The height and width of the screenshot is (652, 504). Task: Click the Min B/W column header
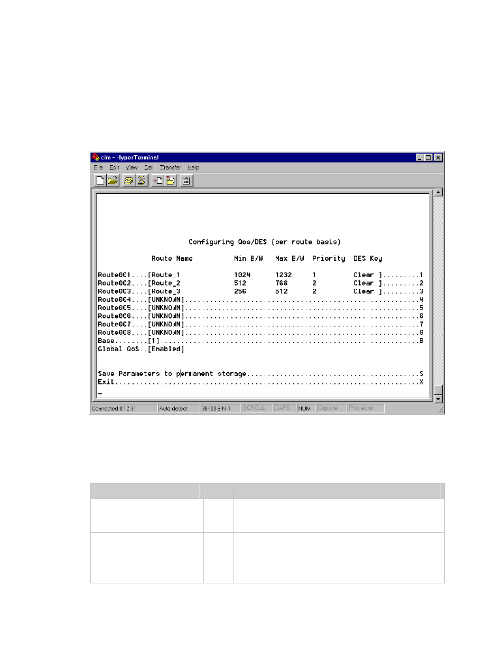(248, 259)
